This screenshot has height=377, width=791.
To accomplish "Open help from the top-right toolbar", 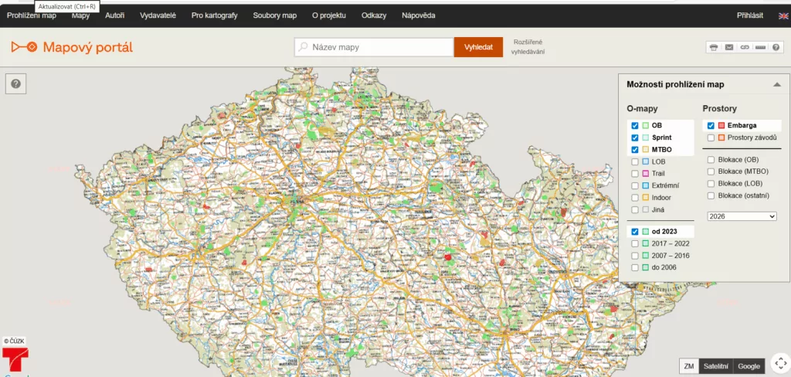I will (x=776, y=47).
